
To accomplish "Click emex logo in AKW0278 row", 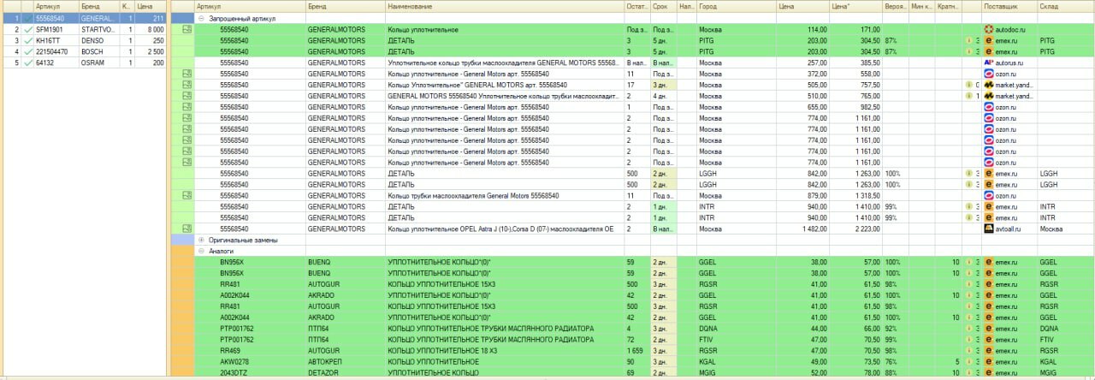I will [x=988, y=362].
